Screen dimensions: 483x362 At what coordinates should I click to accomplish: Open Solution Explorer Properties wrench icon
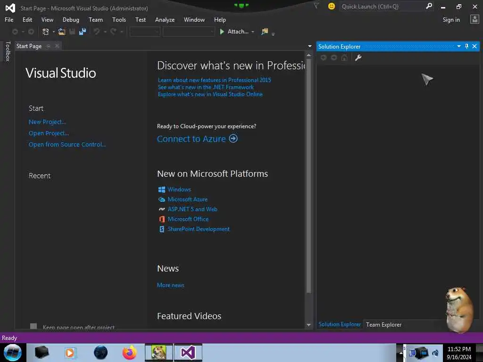pos(358,58)
